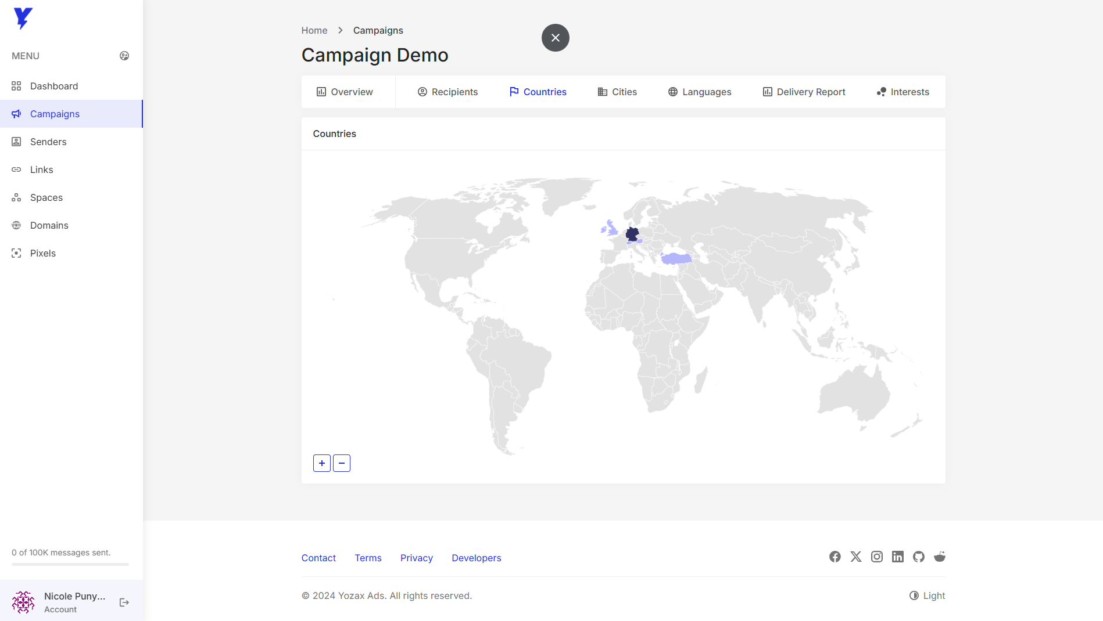Click the dark-shaded Germany on the map
This screenshot has height=621, width=1103.
pyautogui.click(x=632, y=234)
